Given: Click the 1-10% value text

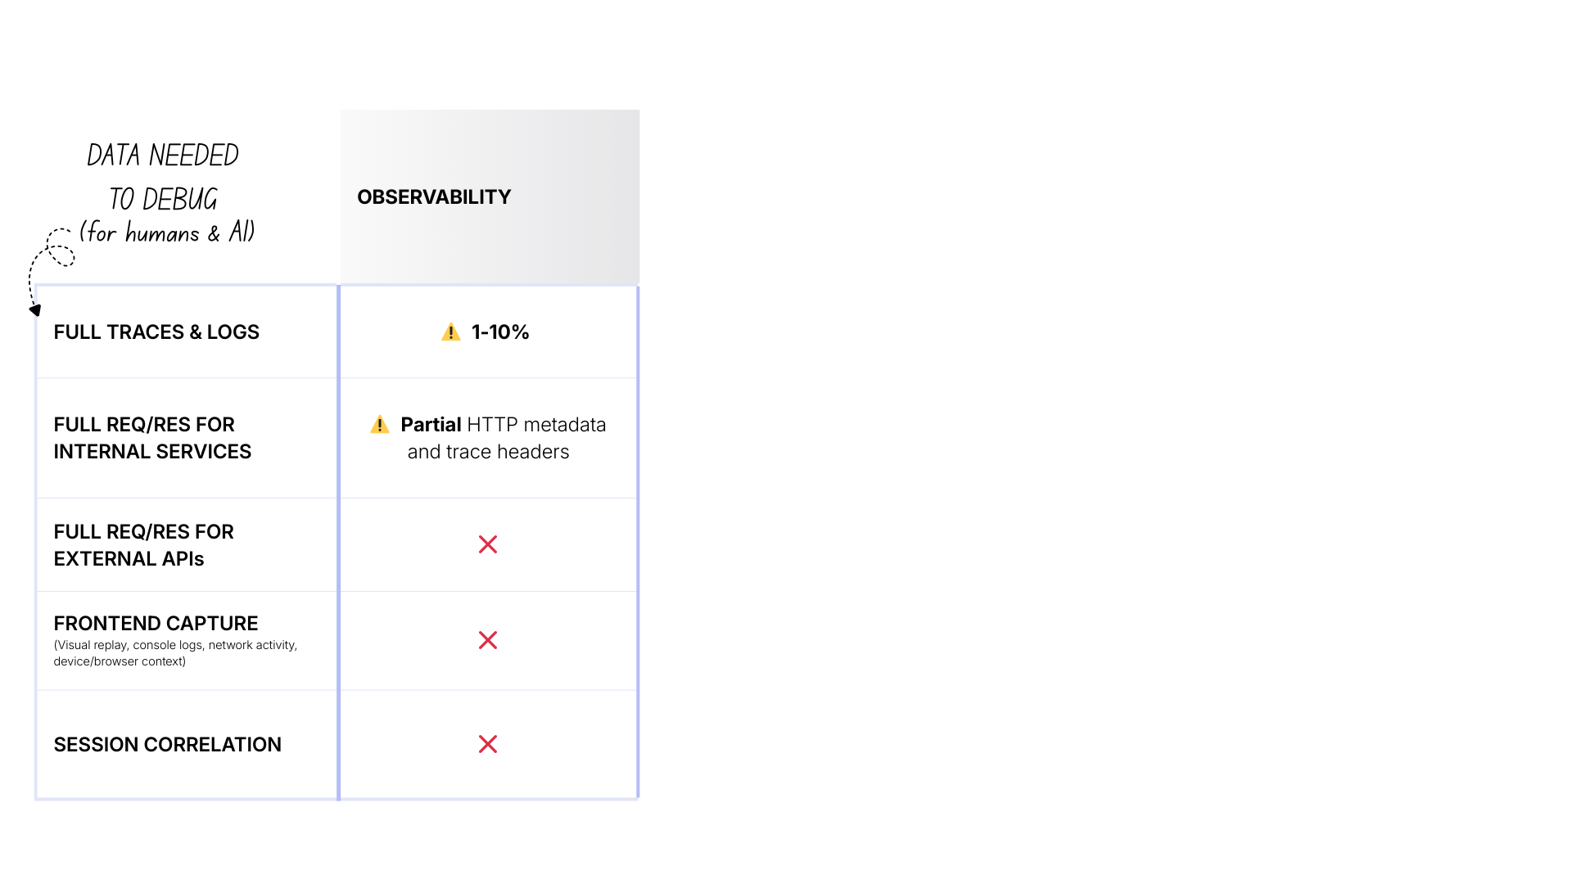Looking at the screenshot, I should coord(500,332).
